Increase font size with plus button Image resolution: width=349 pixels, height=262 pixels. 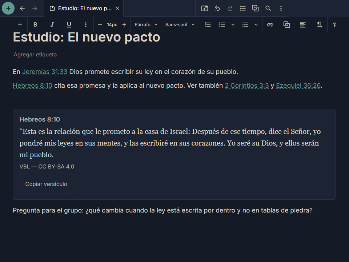[x=124, y=25]
